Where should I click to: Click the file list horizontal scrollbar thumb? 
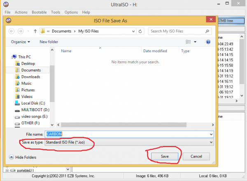coord(123,125)
